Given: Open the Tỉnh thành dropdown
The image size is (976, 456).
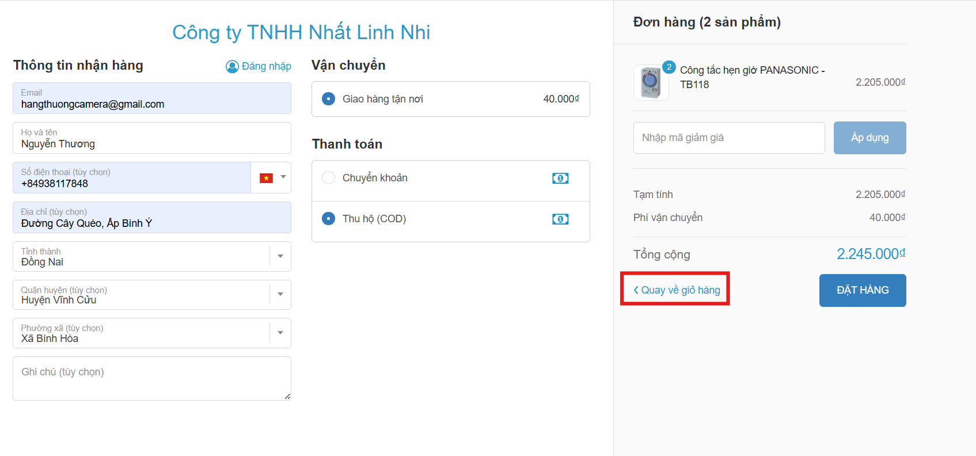Looking at the screenshot, I should (280, 256).
